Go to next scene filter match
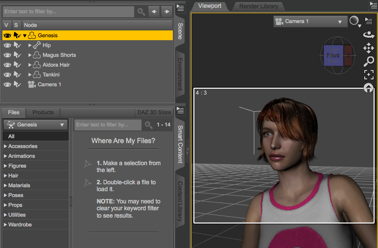The height and width of the screenshot is (248, 378). (167, 12)
